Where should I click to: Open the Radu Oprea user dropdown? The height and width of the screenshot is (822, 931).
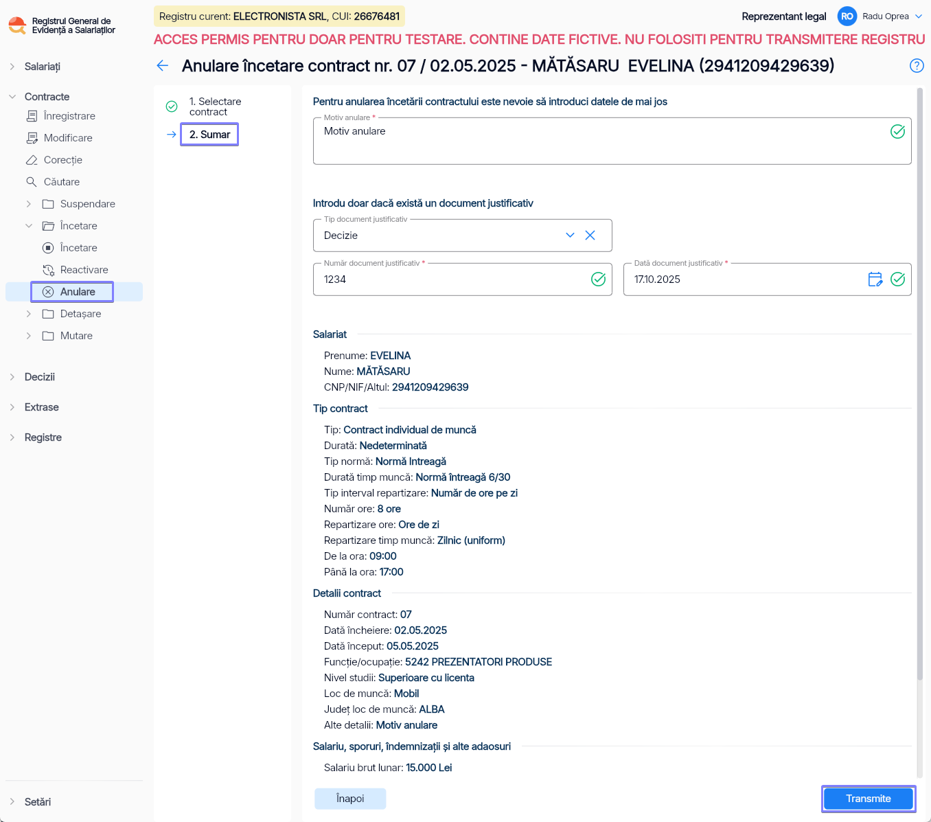919,16
